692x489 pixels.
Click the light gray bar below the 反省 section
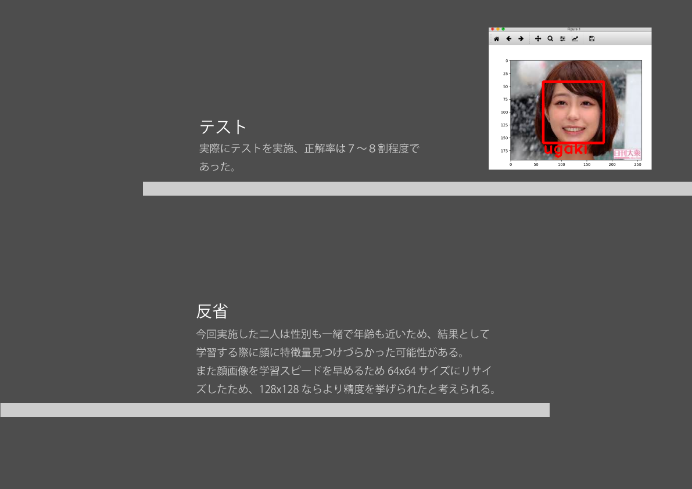(x=275, y=410)
